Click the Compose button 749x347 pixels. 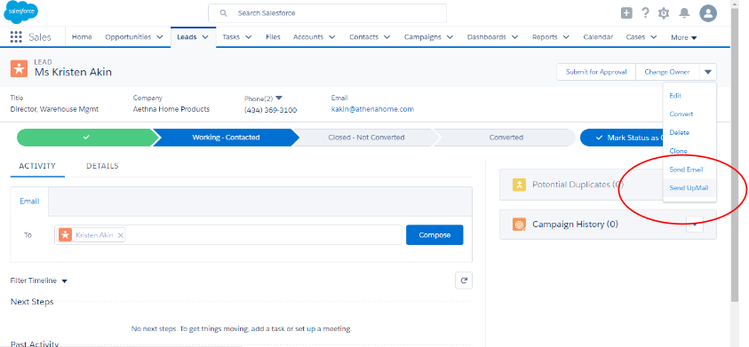434,235
